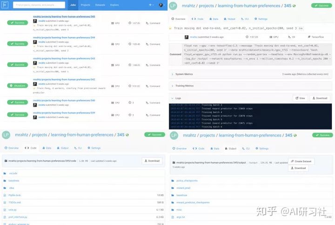The height and width of the screenshot is (225, 335).
Task: Click Download button in Output panel
Action: pyautogui.click(x=298, y=168)
